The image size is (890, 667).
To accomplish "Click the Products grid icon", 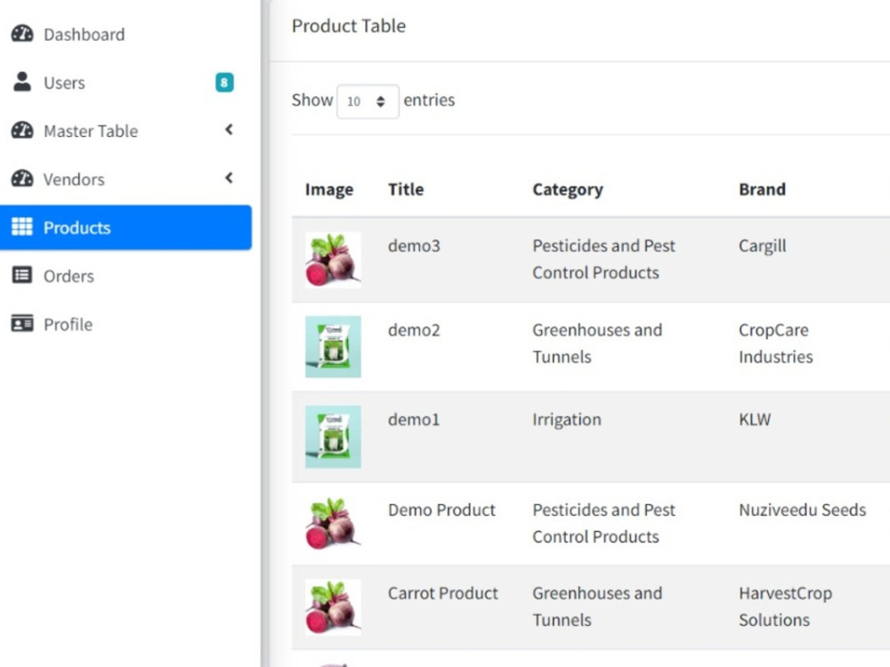I will 22,227.
